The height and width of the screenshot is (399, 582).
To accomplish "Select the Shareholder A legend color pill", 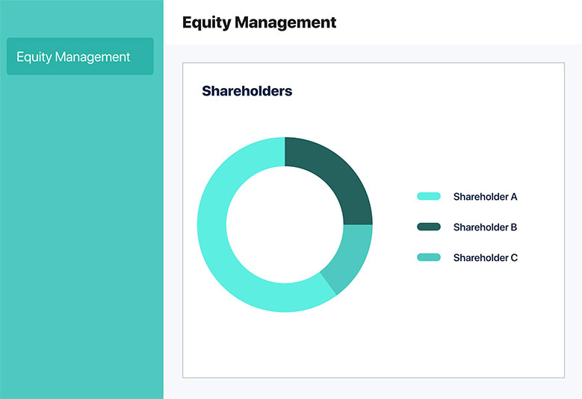I will (x=429, y=196).
